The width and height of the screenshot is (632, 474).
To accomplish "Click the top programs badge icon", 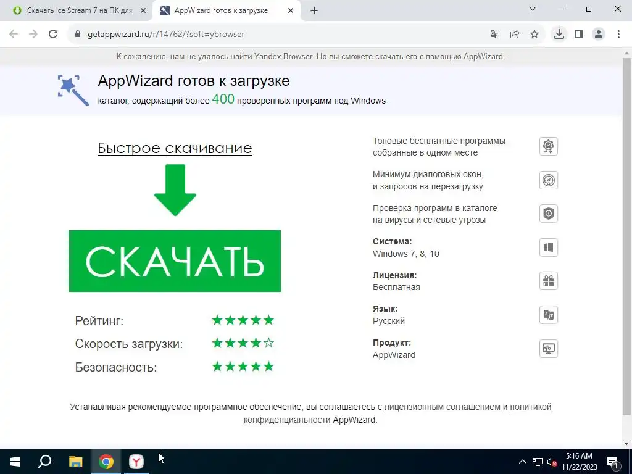I will point(548,146).
